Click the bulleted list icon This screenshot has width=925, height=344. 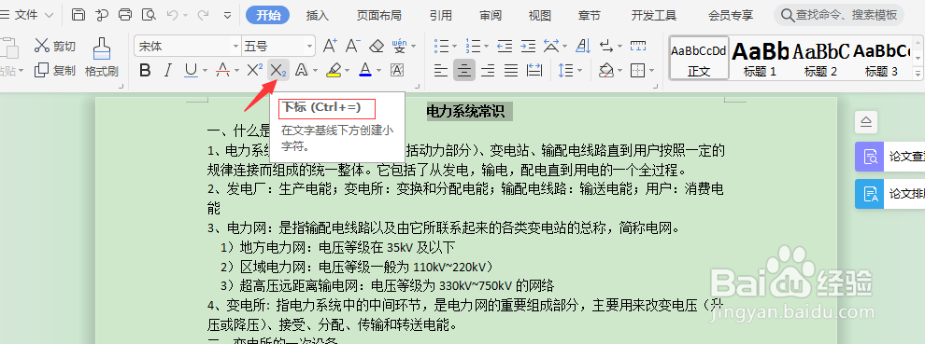tap(441, 46)
